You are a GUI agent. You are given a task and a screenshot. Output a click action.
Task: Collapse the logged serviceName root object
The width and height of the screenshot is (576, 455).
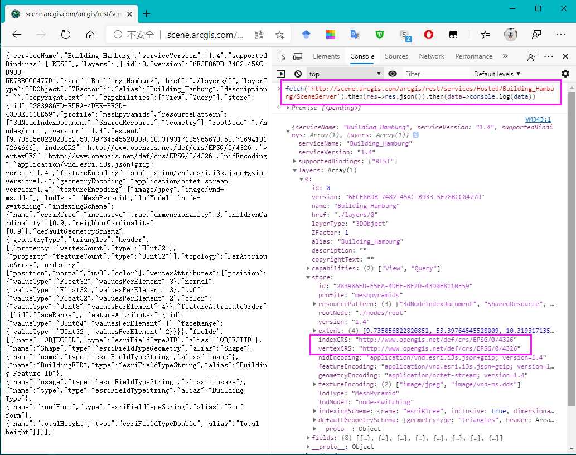coord(288,130)
